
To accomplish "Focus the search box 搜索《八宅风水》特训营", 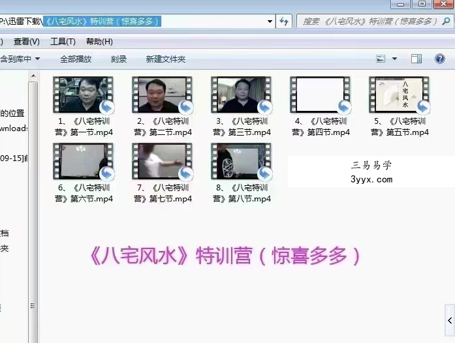I will (x=370, y=22).
